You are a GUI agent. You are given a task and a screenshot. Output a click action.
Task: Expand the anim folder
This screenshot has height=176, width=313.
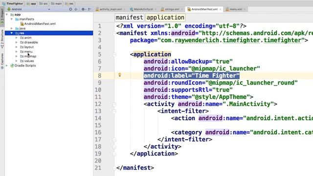[17, 38]
